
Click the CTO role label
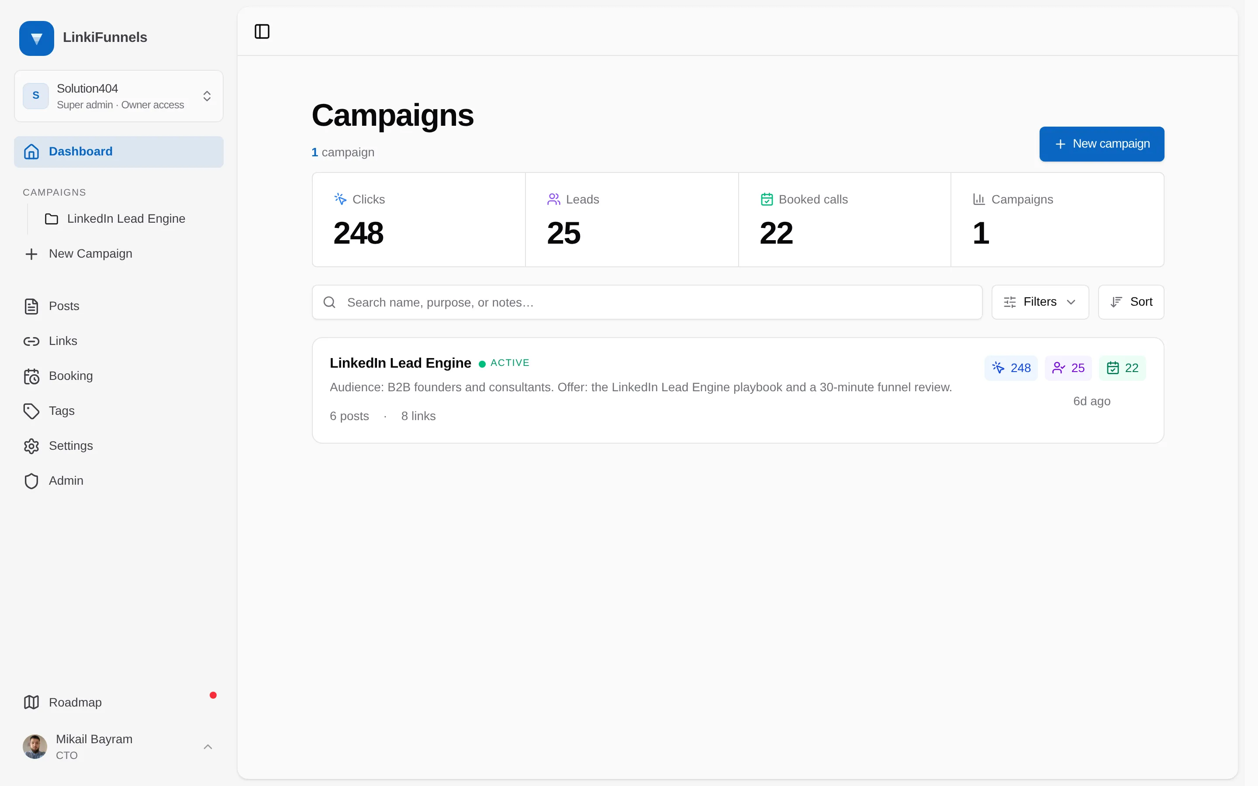tap(66, 755)
